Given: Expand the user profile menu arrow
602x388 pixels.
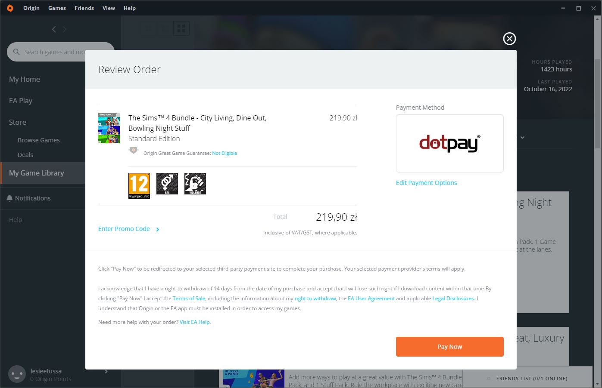Looking at the screenshot, I should pyautogui.click(x=106, y=371).
